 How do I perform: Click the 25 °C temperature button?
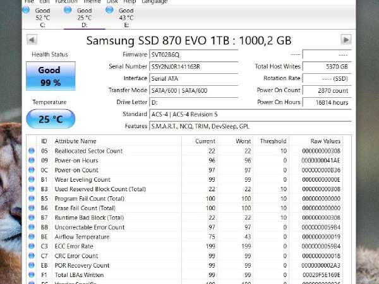pos(51,119)
